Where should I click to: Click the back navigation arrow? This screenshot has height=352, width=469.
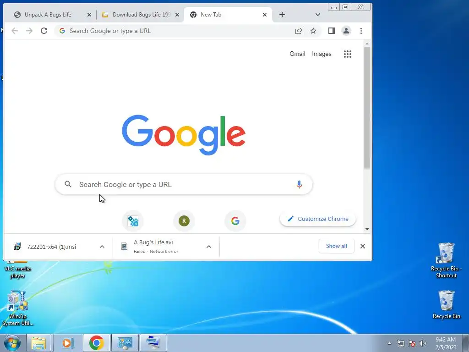pos(15,31)
